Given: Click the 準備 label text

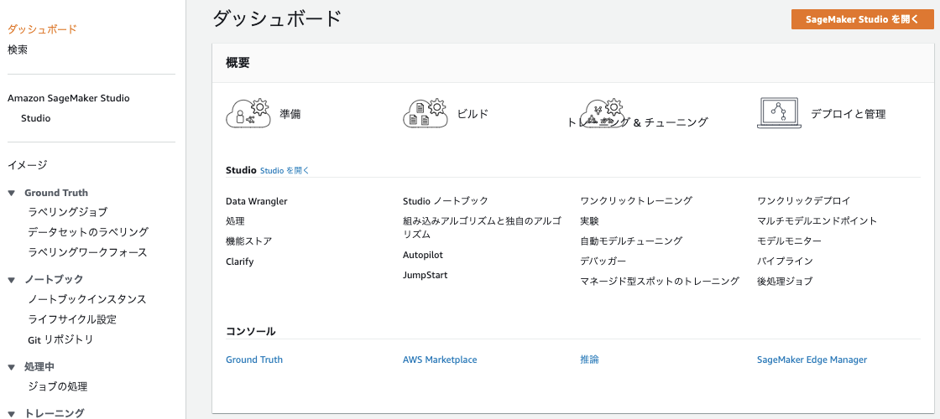Looking at the screenshot, I should 290,114.
